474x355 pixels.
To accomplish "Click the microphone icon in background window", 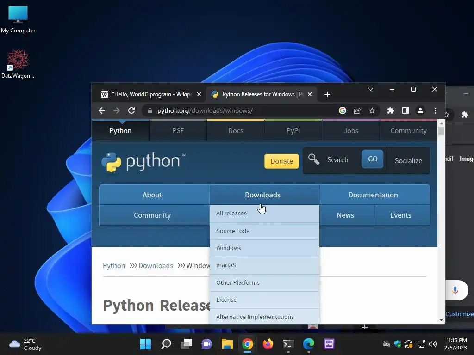I will 455,290.
